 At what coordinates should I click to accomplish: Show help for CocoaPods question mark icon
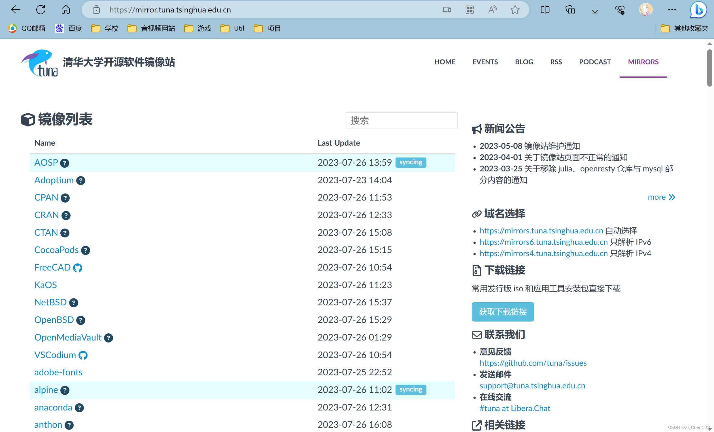click(x=86, y=250)
